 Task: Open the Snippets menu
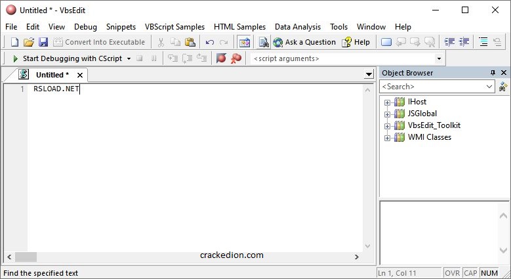(121, 27)
